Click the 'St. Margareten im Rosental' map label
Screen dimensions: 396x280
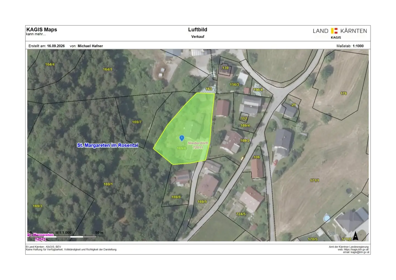(108, 145)
